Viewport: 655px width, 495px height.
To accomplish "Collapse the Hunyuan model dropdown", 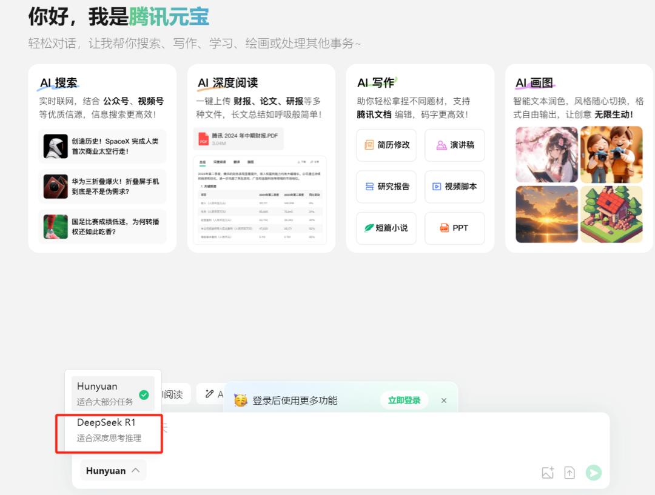I will (x=113, y=471).
